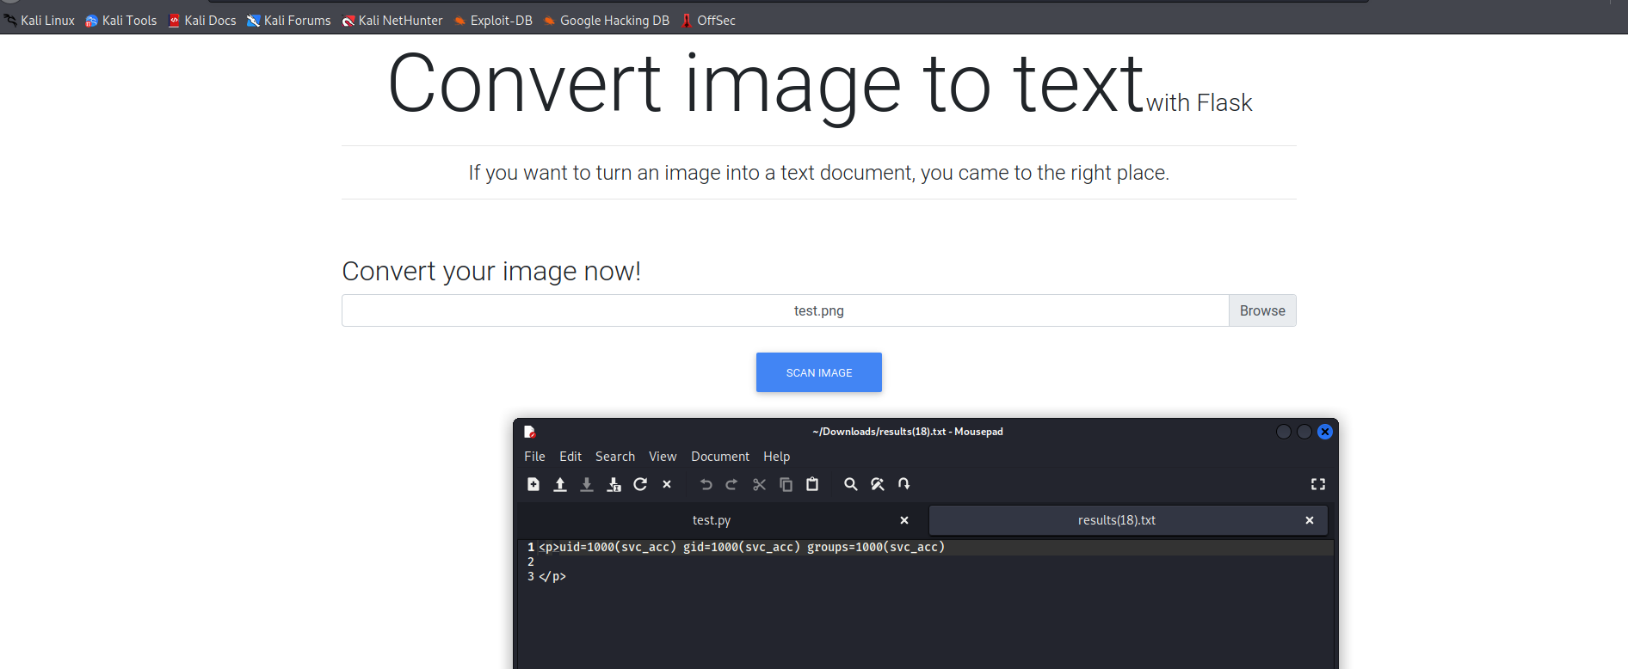Click the Find and Replace icon

[x=877, y=484]
